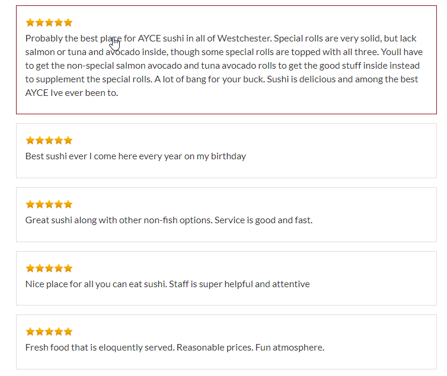
Task: Click the text 'Reasonable prices'
Action: click(215, 347)
